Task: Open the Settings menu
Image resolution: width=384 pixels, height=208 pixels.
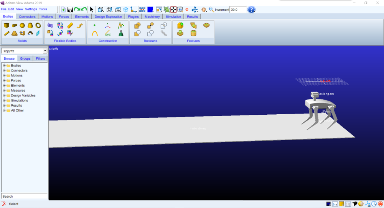Action: coord(31,9)
